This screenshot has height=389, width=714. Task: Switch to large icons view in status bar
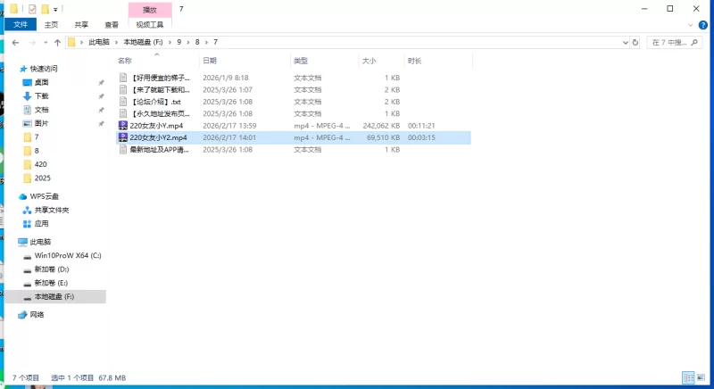(x=701, y=377)
